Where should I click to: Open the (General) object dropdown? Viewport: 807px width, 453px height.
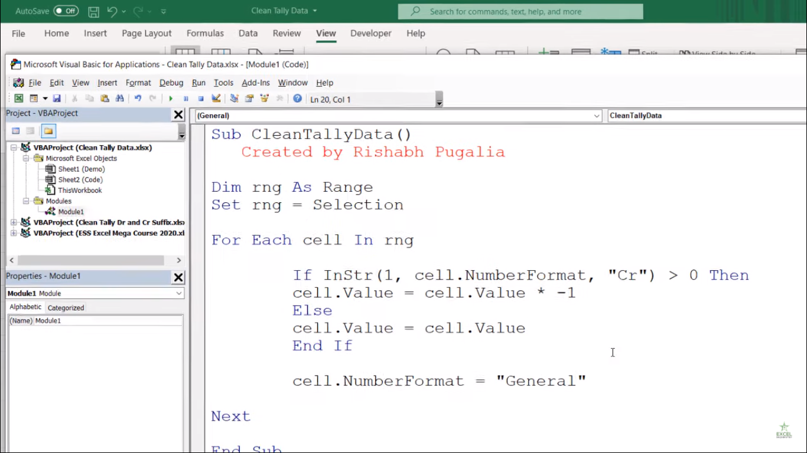tap(398, 116)
